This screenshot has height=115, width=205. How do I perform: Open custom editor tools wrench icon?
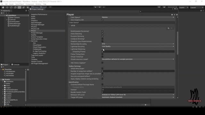28,7
